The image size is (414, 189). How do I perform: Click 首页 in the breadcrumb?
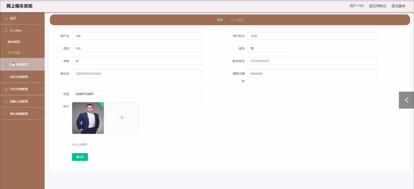220,20
